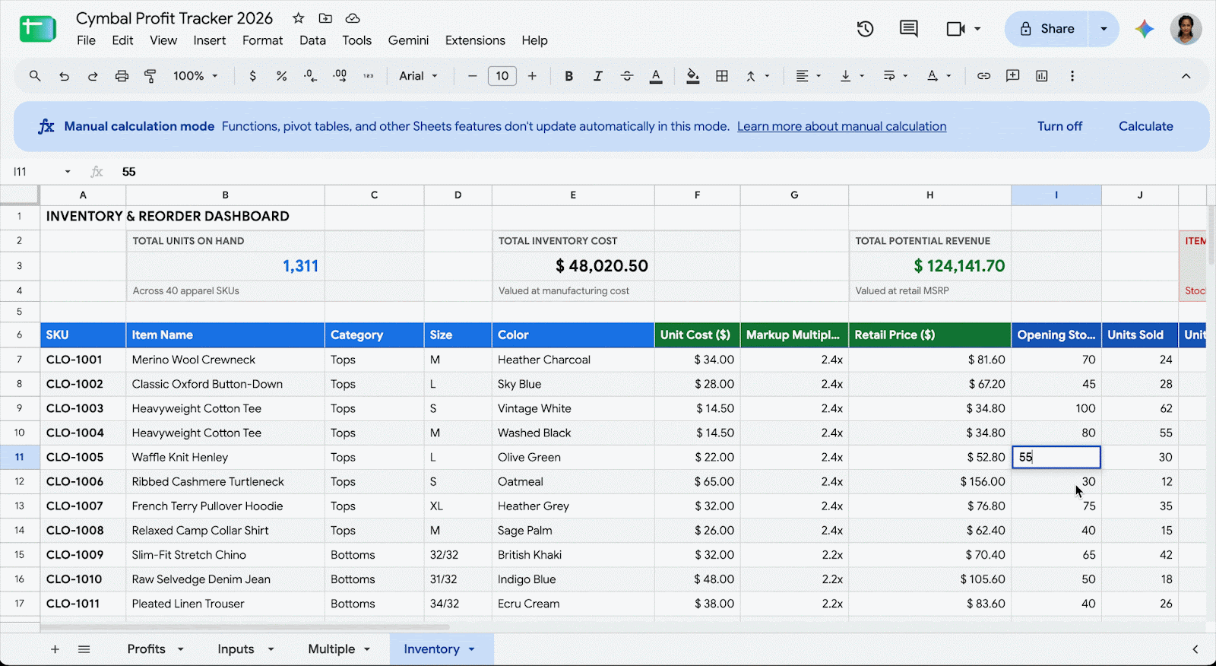Click the font size field
Image resolution: width=1216 pixels, height=666 pixels.
(502, 76)
